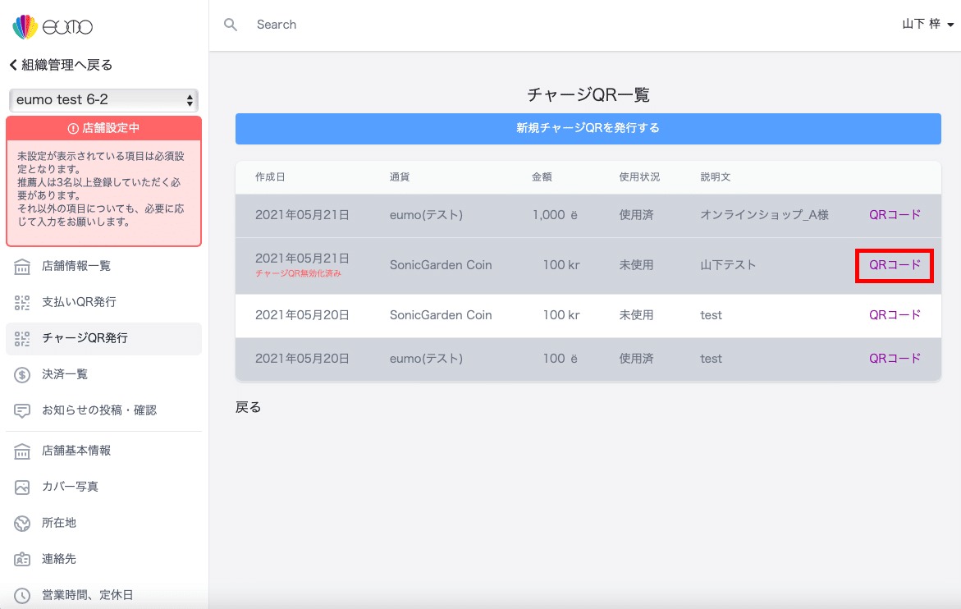Screen dimensions: 961x609
Task: Click the eumo logo
Action: [x=53, y=27]
